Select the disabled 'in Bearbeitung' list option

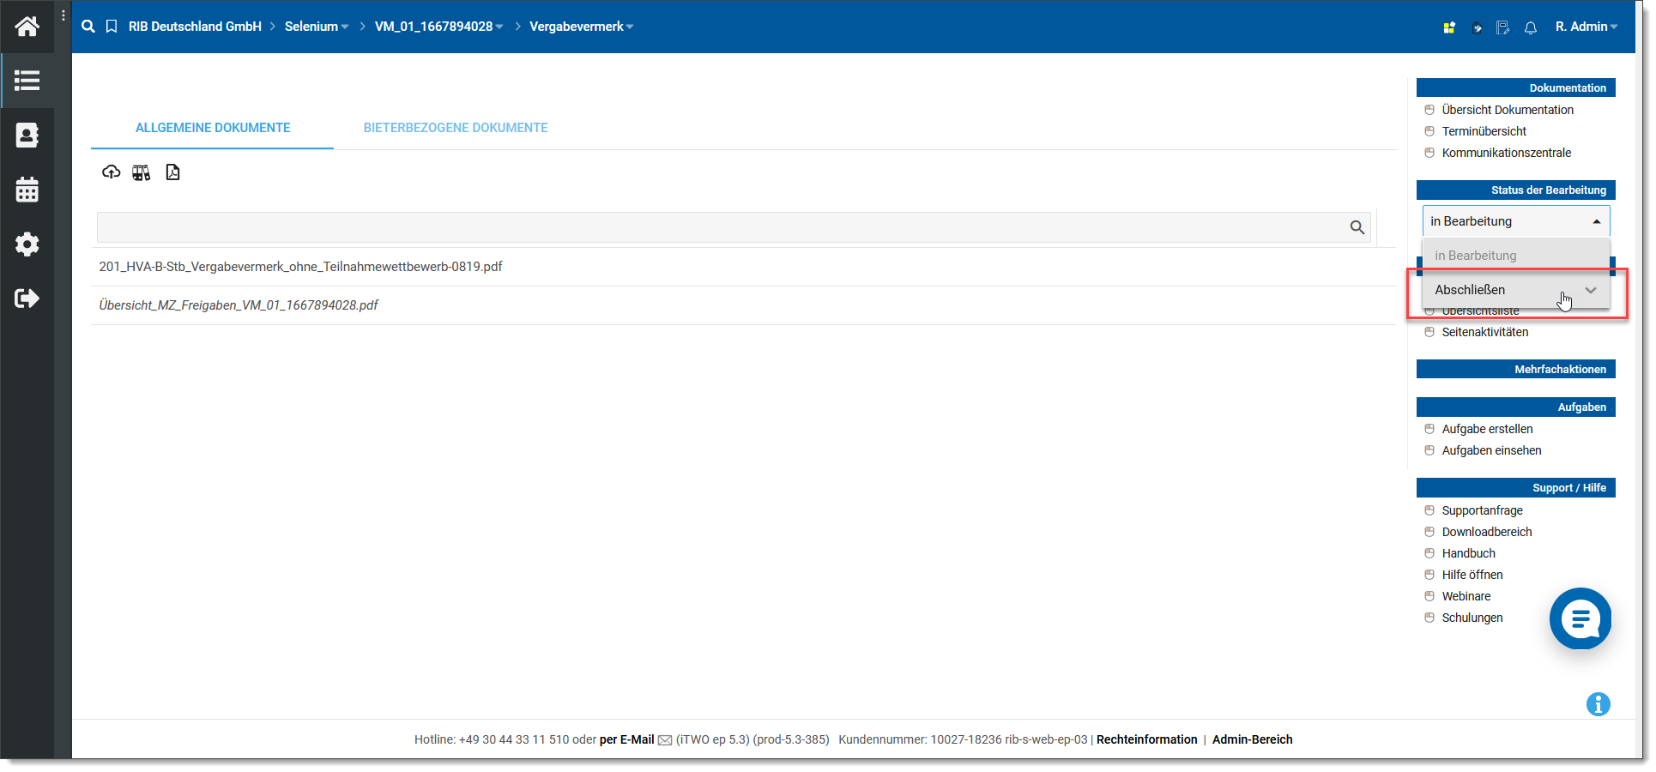(1516, 256)
